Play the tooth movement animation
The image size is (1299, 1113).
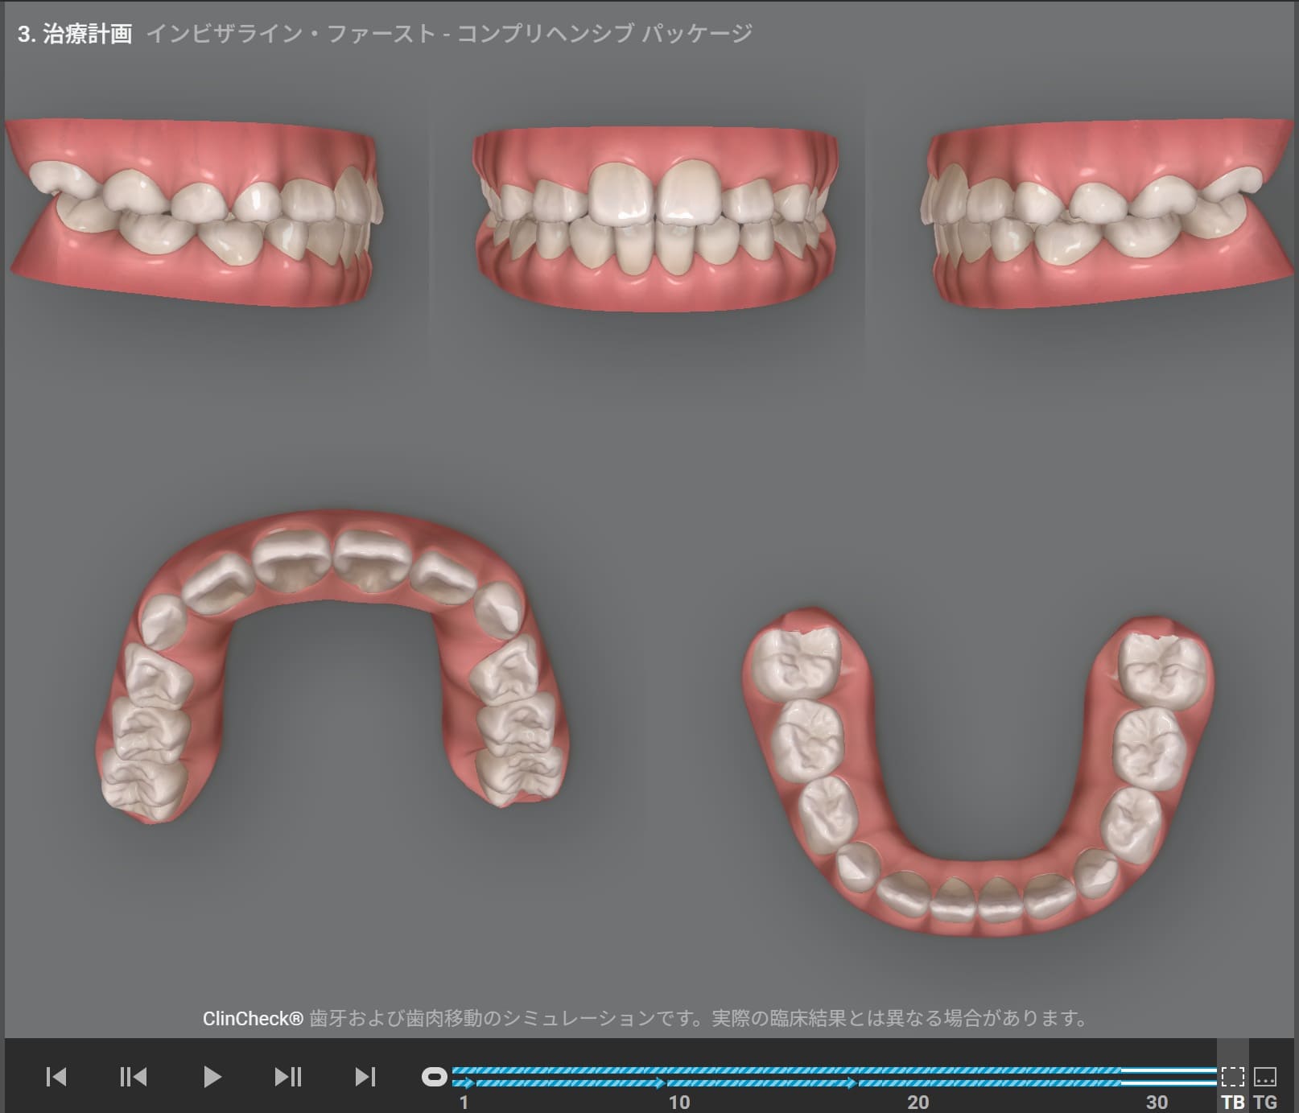(212, 1076)
